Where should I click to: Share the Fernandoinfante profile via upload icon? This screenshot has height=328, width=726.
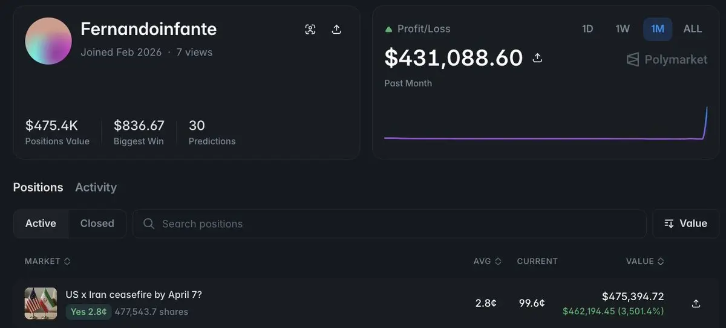pyautogui.click(x=337, y=30)
